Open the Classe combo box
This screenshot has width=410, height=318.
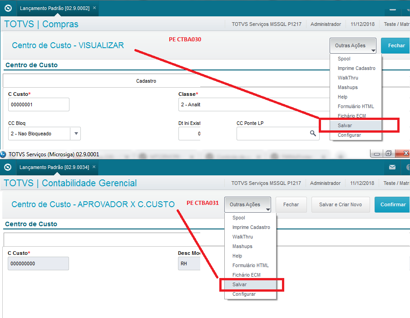pyautogui.click(x=254, y=104)
